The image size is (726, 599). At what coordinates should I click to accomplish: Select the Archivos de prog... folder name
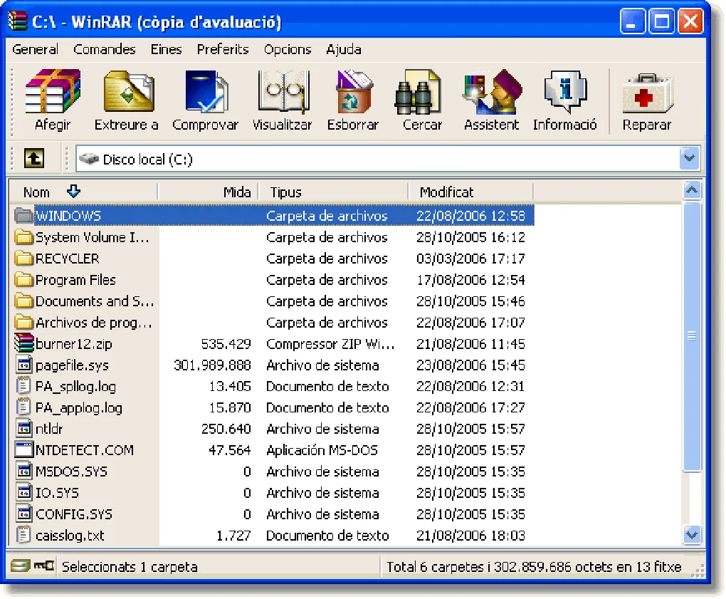point(94,322)
